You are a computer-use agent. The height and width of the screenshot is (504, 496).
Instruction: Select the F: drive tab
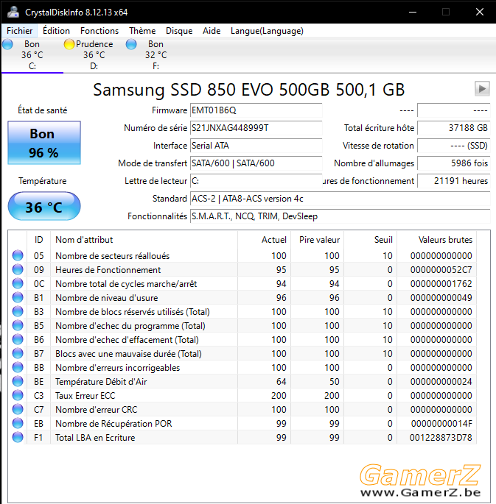tap(156, 55)
